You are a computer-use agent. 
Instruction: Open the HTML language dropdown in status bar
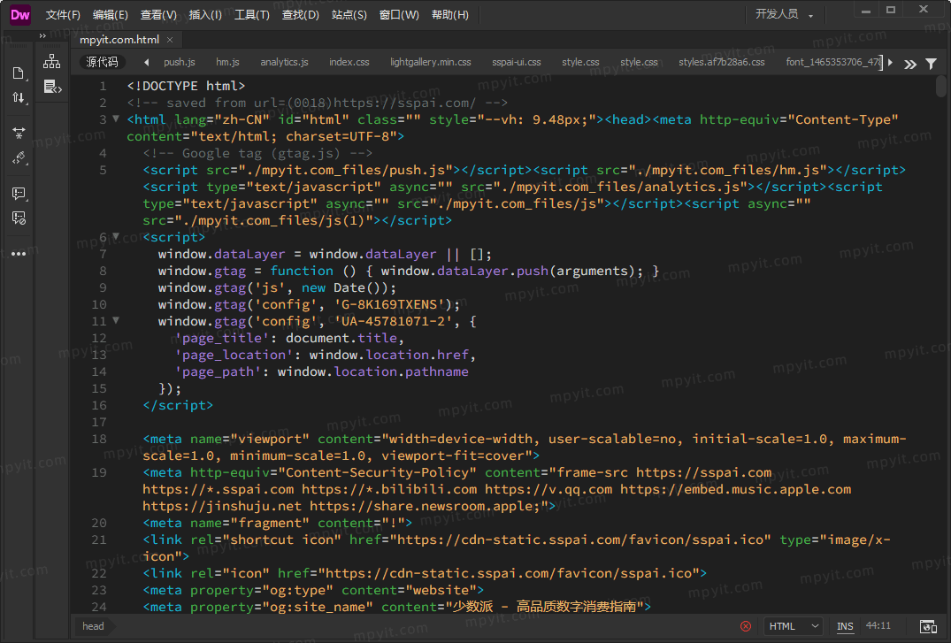794,626
